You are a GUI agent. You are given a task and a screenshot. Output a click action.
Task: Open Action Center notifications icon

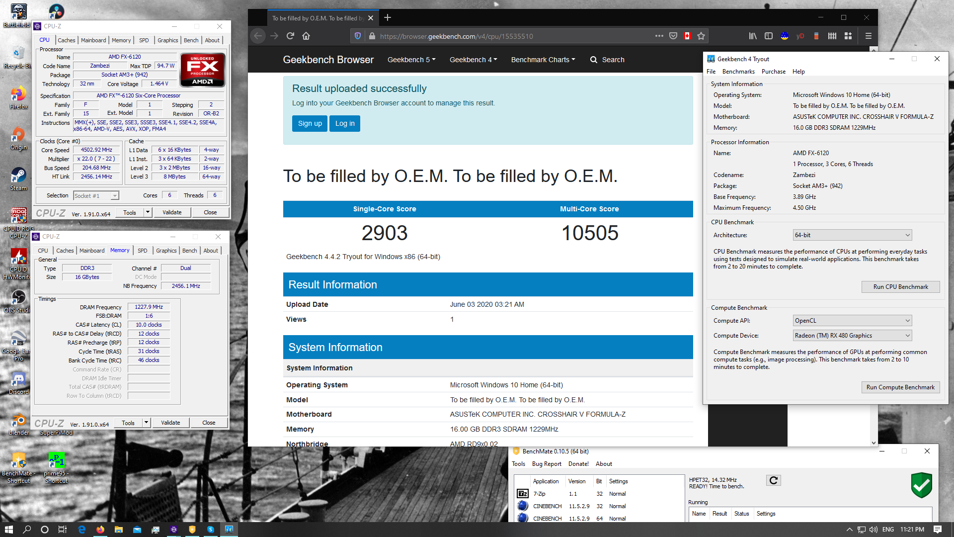(938, 530)
